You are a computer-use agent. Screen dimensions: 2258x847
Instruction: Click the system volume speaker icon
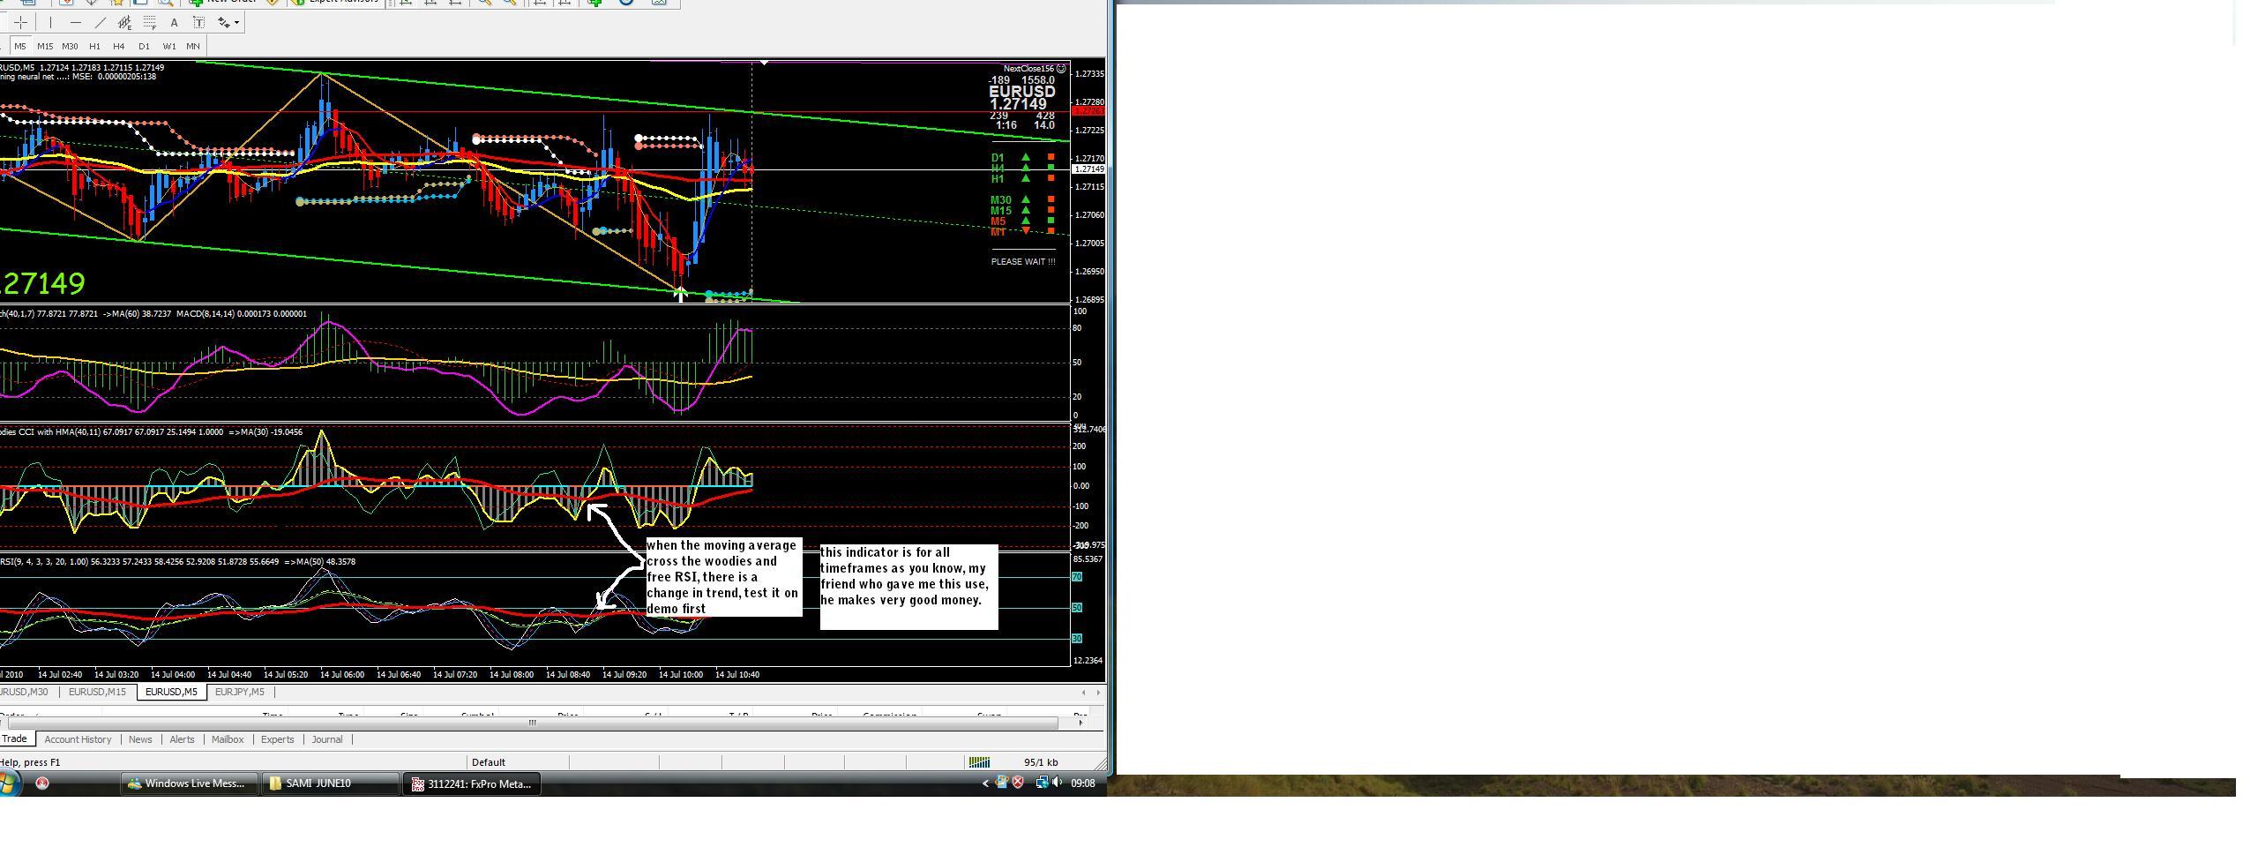click(x=1057, y=783)
